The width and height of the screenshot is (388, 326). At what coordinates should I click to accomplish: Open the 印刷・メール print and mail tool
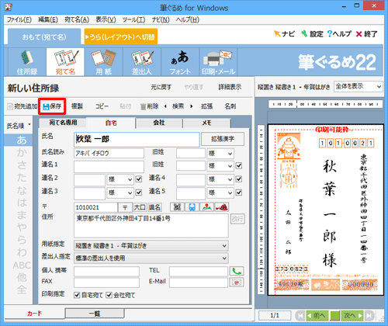click(218, 62)
